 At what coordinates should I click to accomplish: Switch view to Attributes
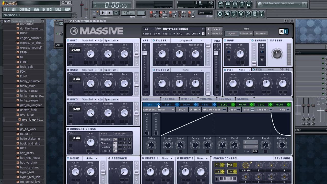pyautogui.click(x=246, y=33)
